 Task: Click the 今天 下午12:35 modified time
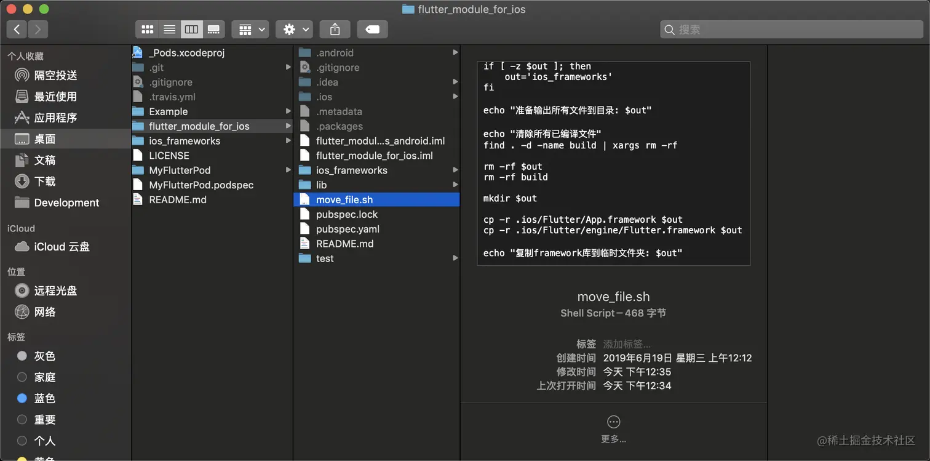[637, 372]
